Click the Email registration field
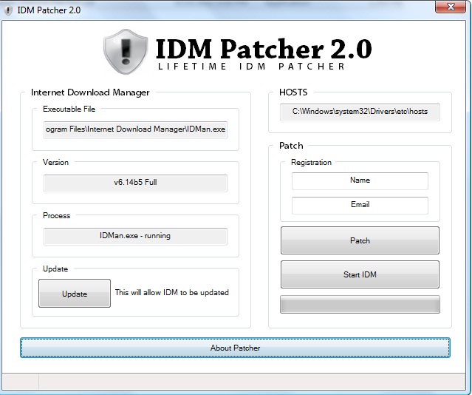 pos(360,205)
